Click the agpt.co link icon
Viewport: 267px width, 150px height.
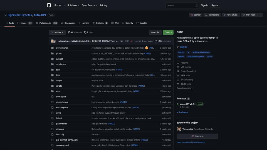178,47
